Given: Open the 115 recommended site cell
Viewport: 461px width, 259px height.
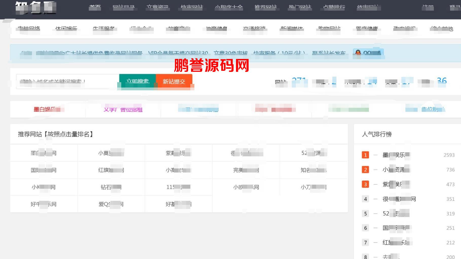Looking at the screenshot, I should point(179,187).
